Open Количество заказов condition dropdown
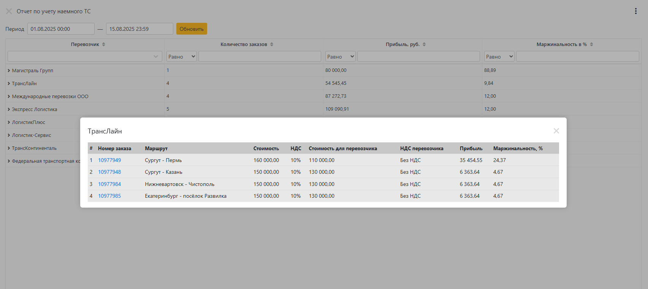Screen dimensions: 648x289 click(x=182, y=57)
